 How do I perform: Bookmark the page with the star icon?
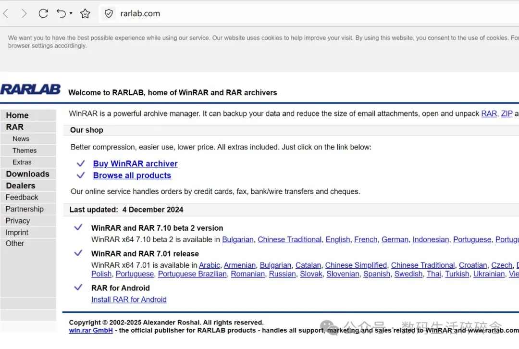(85, 13)
